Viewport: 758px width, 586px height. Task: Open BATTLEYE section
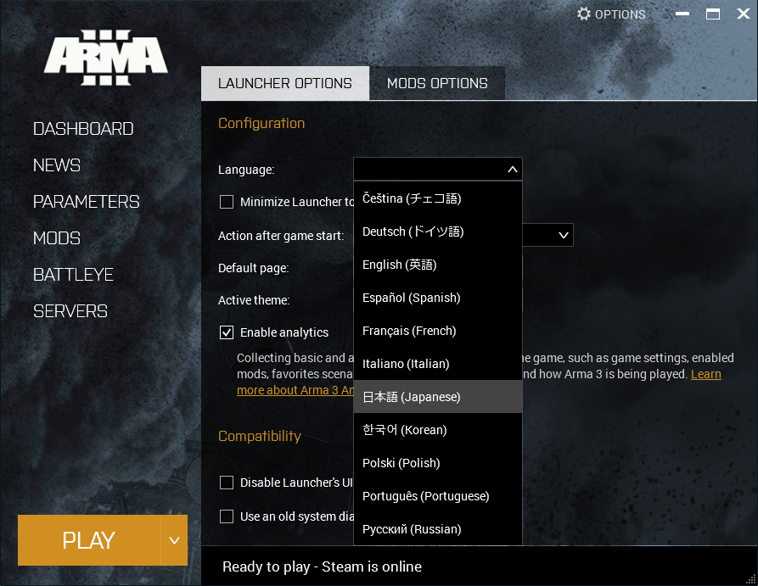(x=73, y=275)
